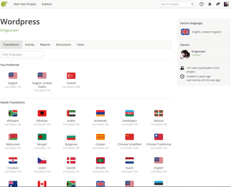
Task: Open Afrikaans language flag
Action: (13, 113)
